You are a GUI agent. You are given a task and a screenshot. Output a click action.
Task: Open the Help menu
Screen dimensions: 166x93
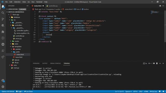pyautogui.click(x=46, y=2)
